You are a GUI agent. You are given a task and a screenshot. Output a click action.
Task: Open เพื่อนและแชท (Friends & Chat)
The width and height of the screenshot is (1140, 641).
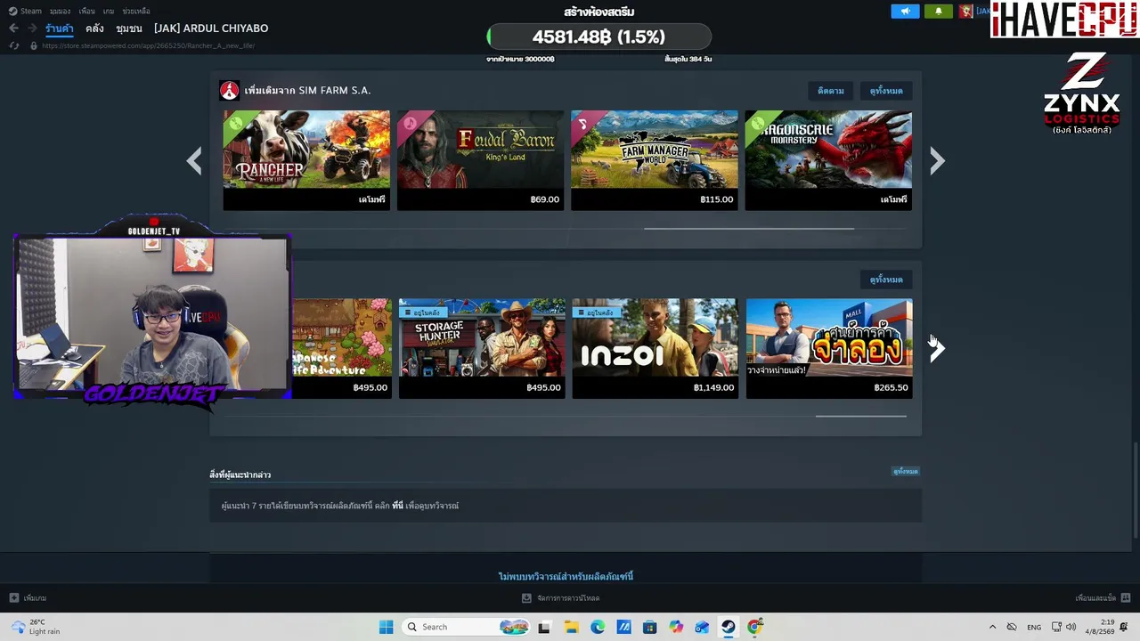(x=1095, y=598)
